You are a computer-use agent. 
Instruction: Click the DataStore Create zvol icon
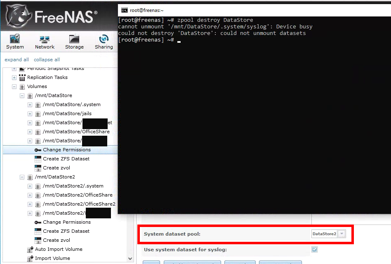tap(38, 168)
